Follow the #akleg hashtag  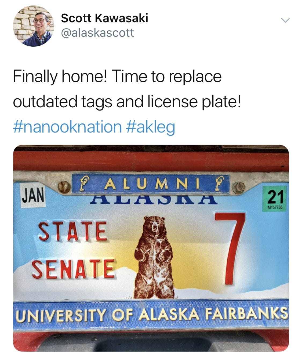click(x=150, y=126)
